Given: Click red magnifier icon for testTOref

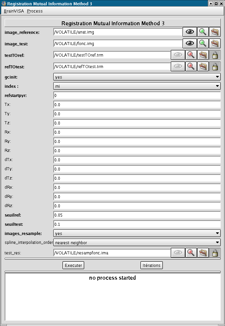Looking at the screenshot, I should tap(190, 55).
